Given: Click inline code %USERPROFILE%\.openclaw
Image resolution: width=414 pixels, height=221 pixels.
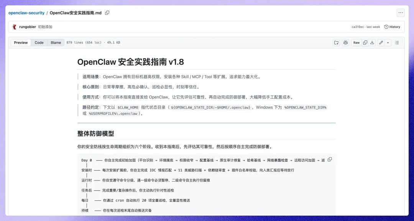Looking at the screenshot, I should [113, 114].
